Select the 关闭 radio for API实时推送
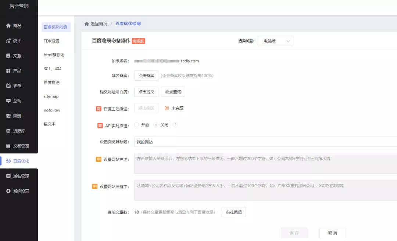 click(x=156, y=125)
